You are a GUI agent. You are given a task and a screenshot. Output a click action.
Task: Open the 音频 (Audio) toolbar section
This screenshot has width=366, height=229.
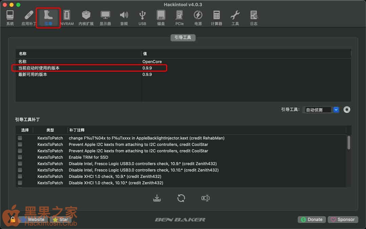pos(124,18)
